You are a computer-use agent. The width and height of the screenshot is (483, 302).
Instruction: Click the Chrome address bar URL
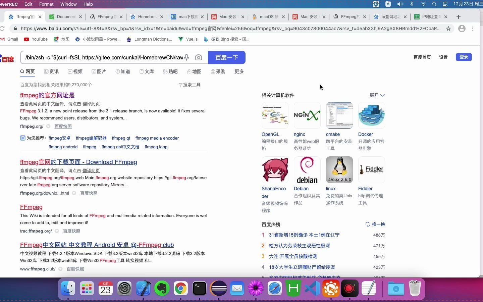click(230, 29)
